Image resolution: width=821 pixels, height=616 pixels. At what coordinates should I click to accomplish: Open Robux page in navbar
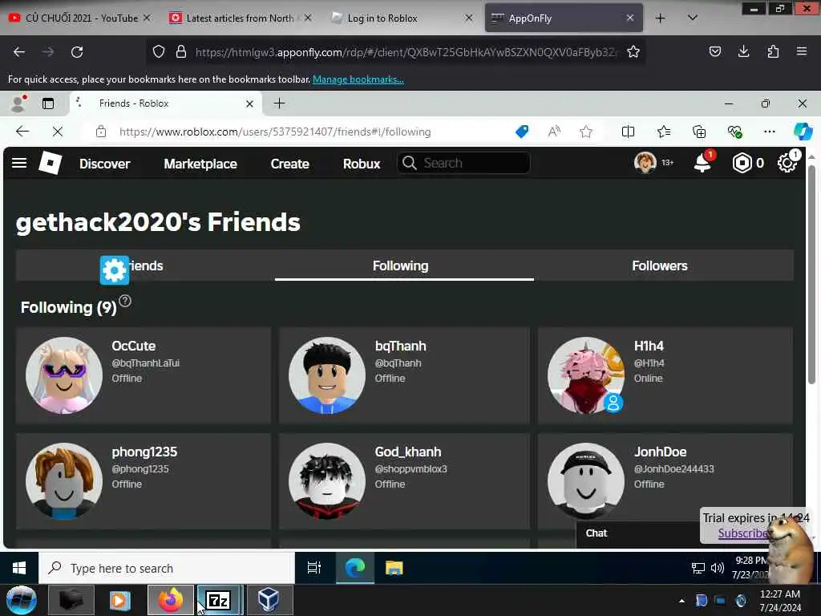[x=362, y=164]
